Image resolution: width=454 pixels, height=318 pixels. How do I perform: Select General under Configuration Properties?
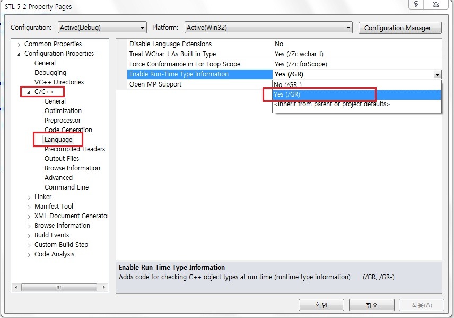(x=45, y=63)
